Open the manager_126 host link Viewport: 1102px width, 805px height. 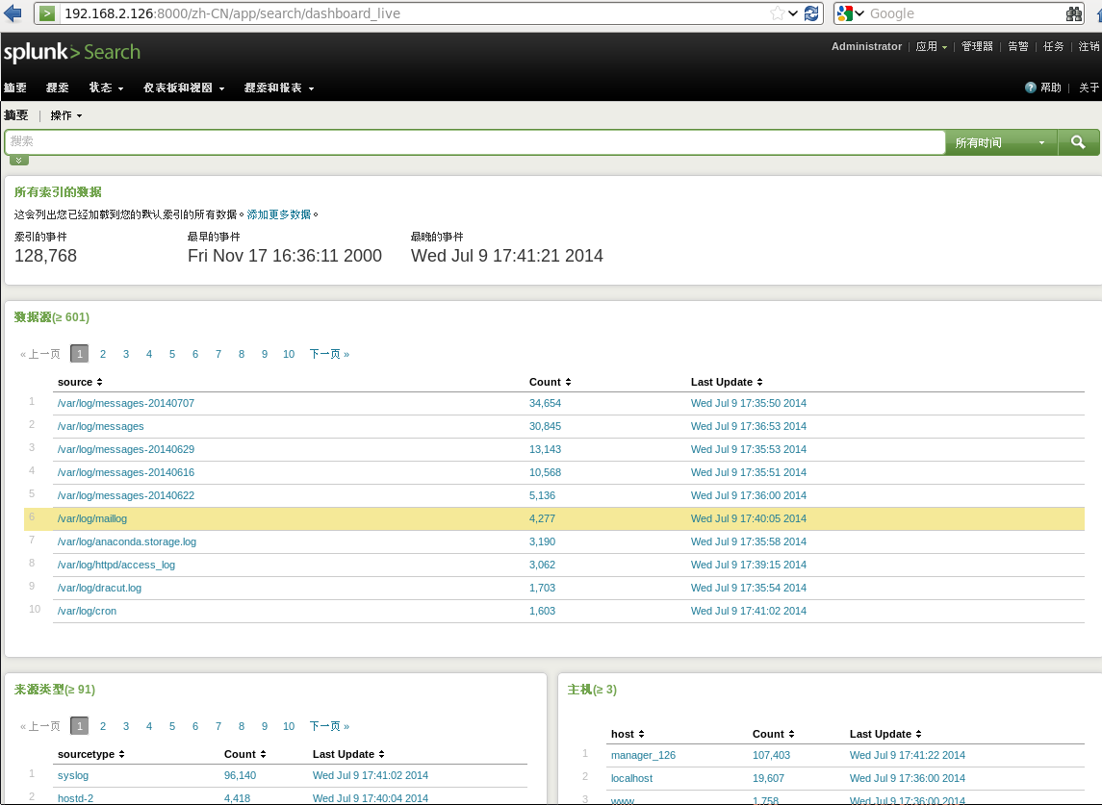pyautogui.click(x=643, y=755)
